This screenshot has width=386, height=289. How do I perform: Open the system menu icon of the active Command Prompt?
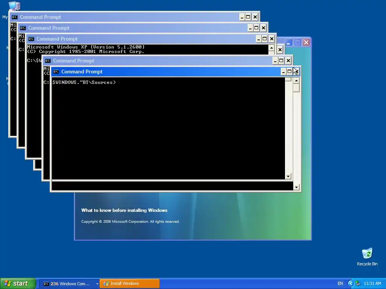click(56, 72)
